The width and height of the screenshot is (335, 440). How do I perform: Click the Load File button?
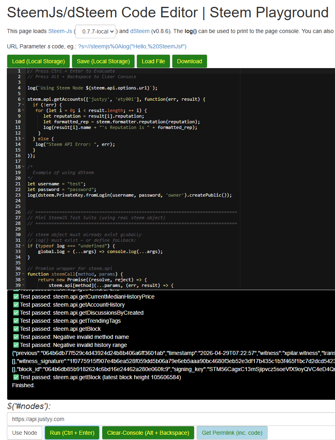(x=153, y=61)
